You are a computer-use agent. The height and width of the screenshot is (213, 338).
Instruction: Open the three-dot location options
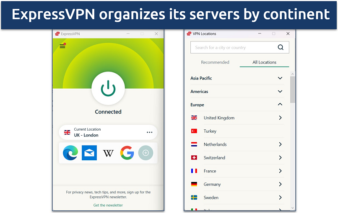pyautogui.click(x=149, y=132)
